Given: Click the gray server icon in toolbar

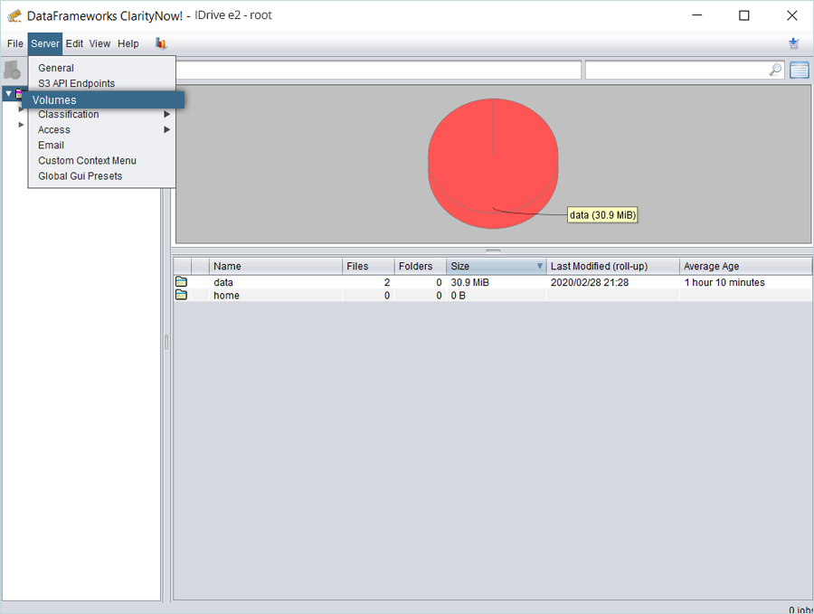Looking at the screenshot, I should pos(12,70).
